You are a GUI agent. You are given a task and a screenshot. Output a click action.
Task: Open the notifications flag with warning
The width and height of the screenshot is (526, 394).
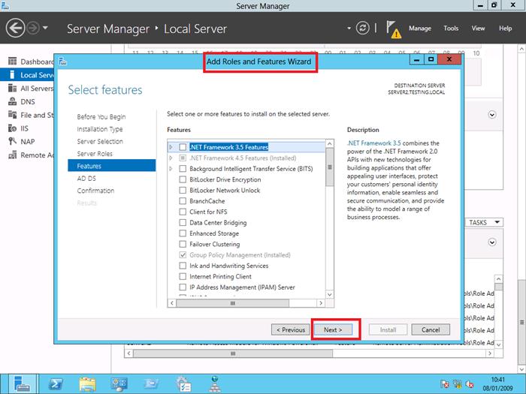pyautogui.click(x=393, y=29)
